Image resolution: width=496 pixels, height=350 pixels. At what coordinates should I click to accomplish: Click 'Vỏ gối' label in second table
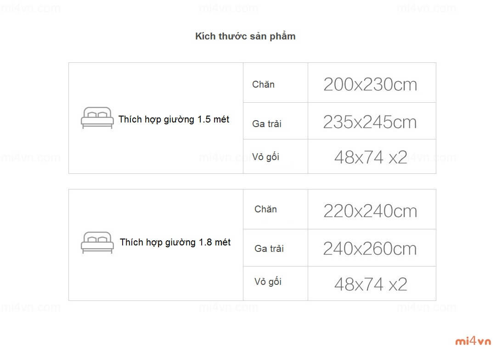[268, 282]
